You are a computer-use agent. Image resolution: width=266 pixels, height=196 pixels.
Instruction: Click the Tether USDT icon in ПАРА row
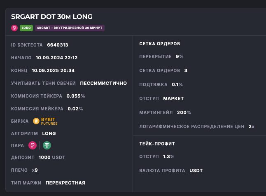pyautogui.click(x=47, y=145)
